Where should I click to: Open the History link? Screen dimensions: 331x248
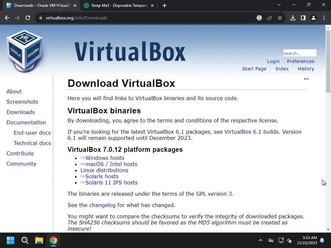pos(306,69)
